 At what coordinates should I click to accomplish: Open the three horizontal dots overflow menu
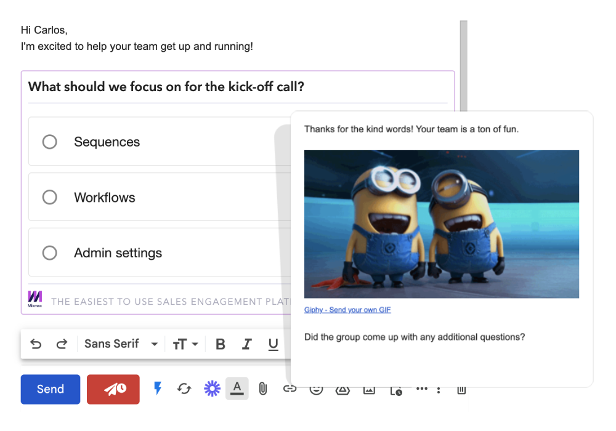pyautogui.click(x=421, y=389)
